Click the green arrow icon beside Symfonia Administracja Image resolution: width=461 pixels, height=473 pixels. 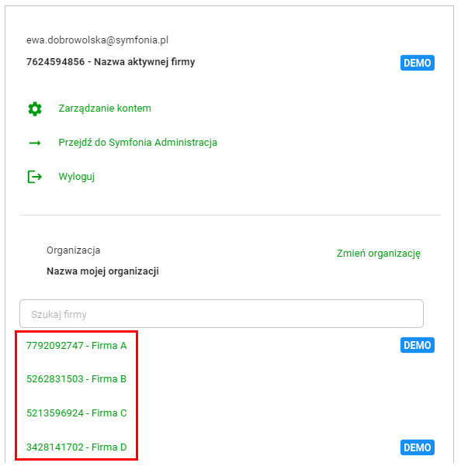pyautogui.click(x=35, y=143)
